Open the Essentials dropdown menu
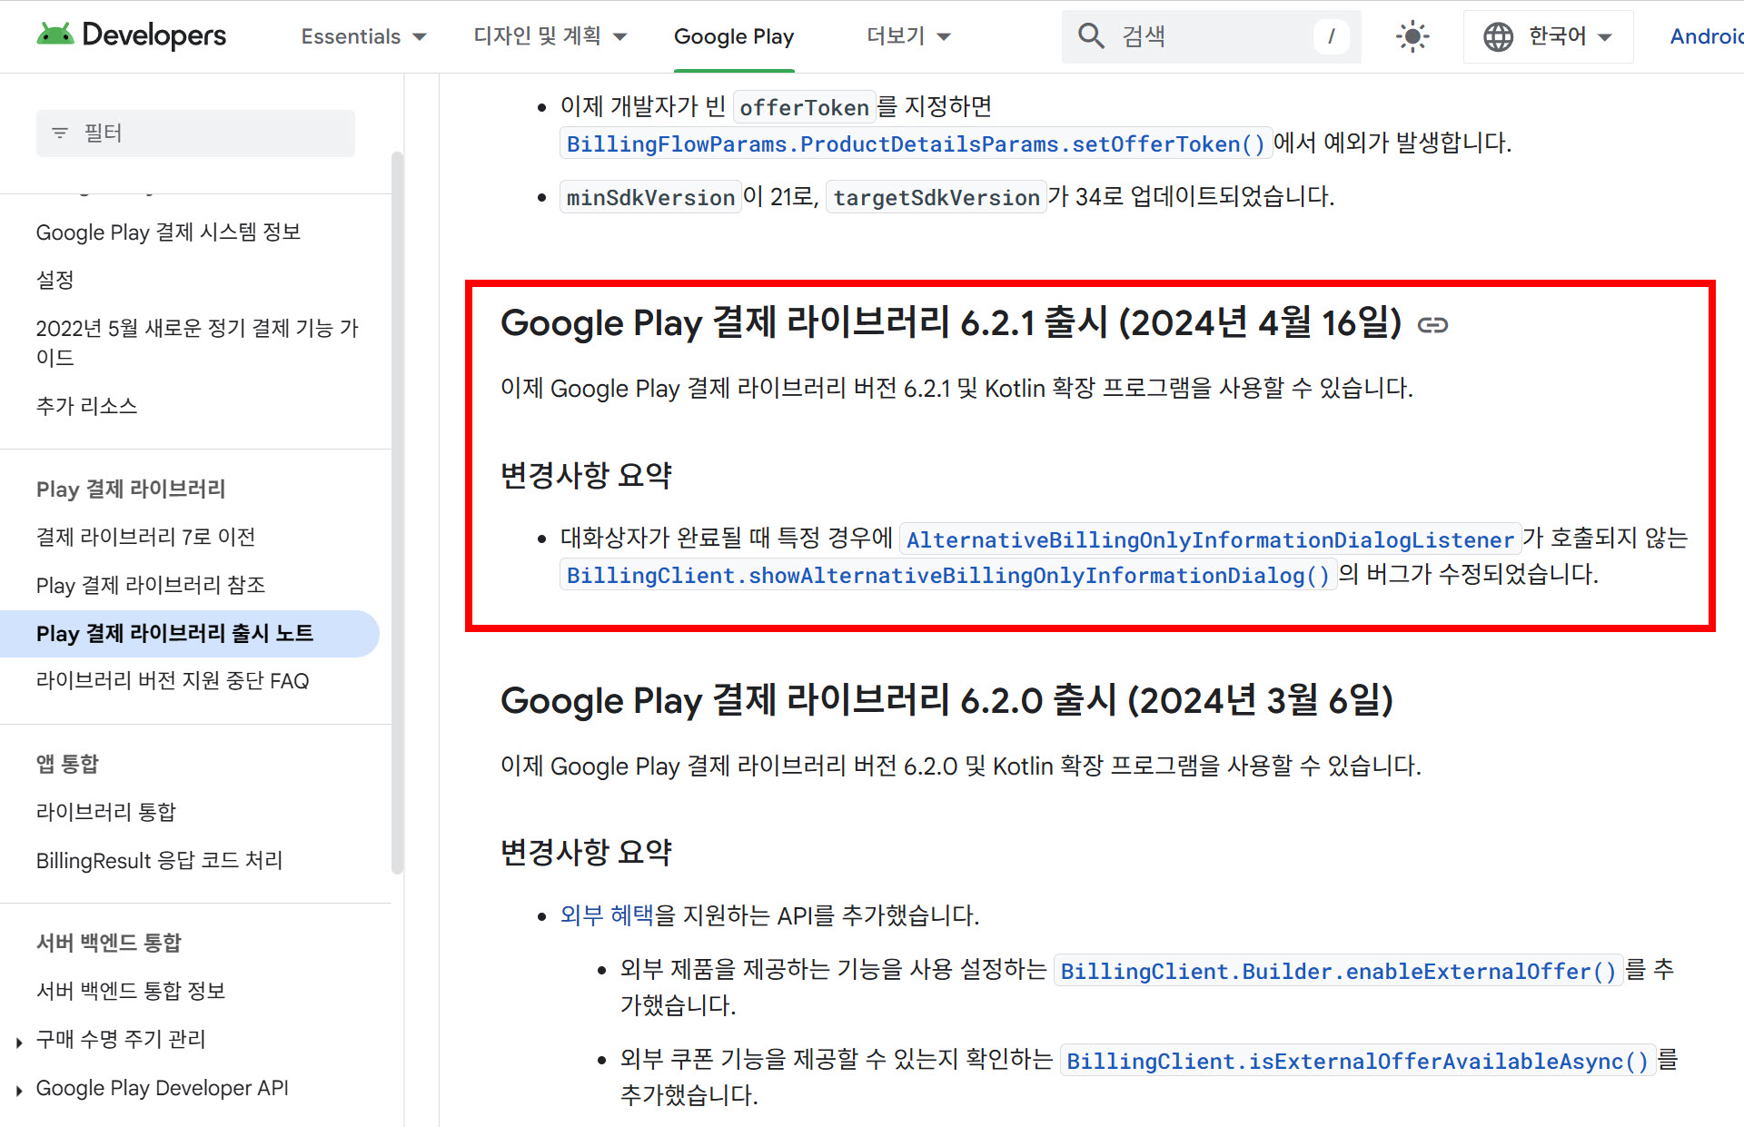The image size is (1744, 1127). [363, 36]
